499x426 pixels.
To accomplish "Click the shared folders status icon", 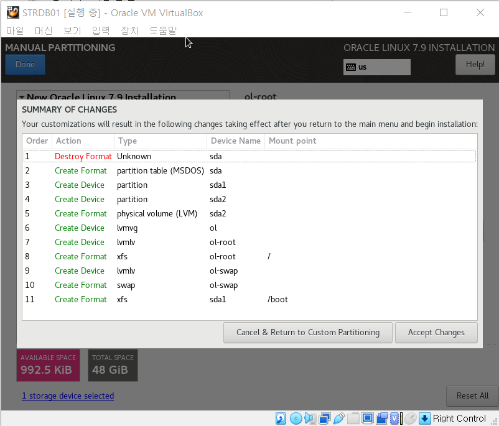I will 353,419.
